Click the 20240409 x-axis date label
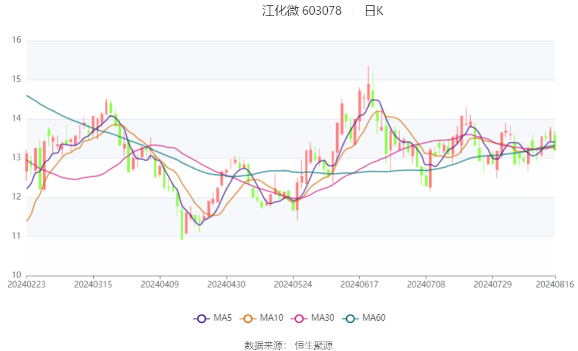 pyautogui.click(x=159, y=285)
